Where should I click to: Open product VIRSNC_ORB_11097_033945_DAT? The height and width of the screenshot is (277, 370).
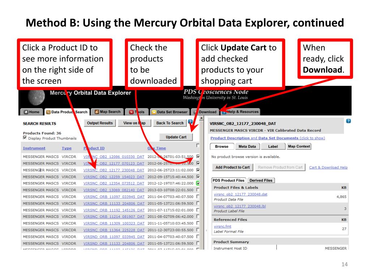click(x=114, y=197)
